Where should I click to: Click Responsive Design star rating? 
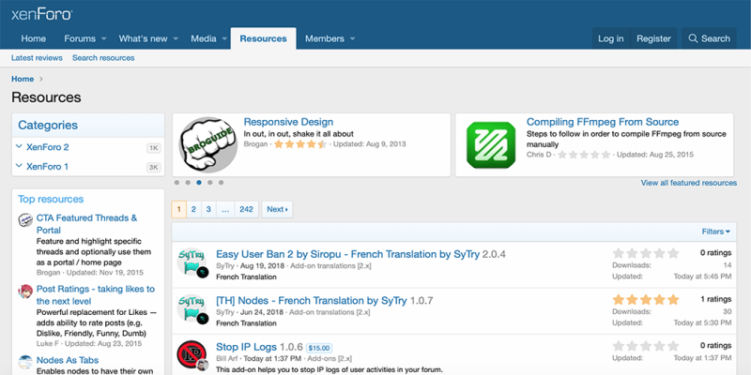[x=300, y=144]
